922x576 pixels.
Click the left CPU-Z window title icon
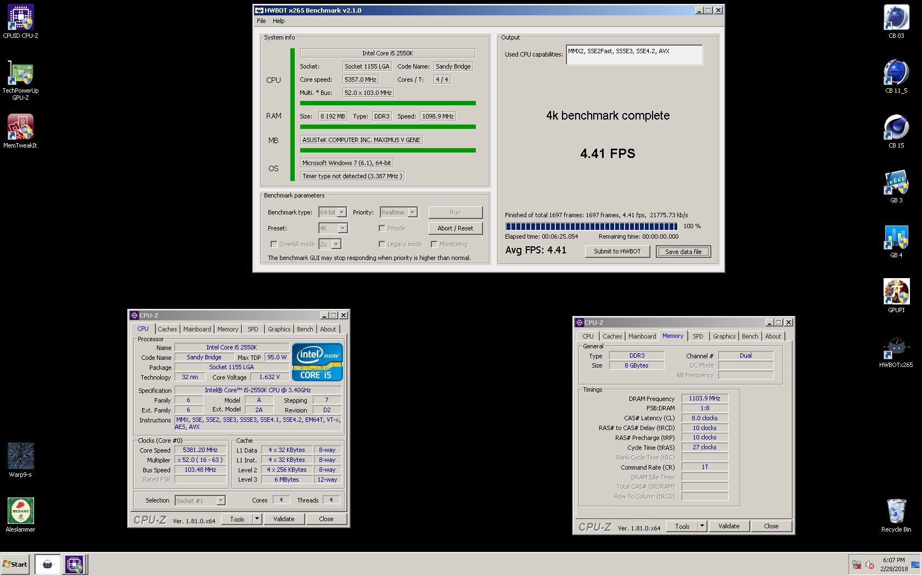(134, 315)
